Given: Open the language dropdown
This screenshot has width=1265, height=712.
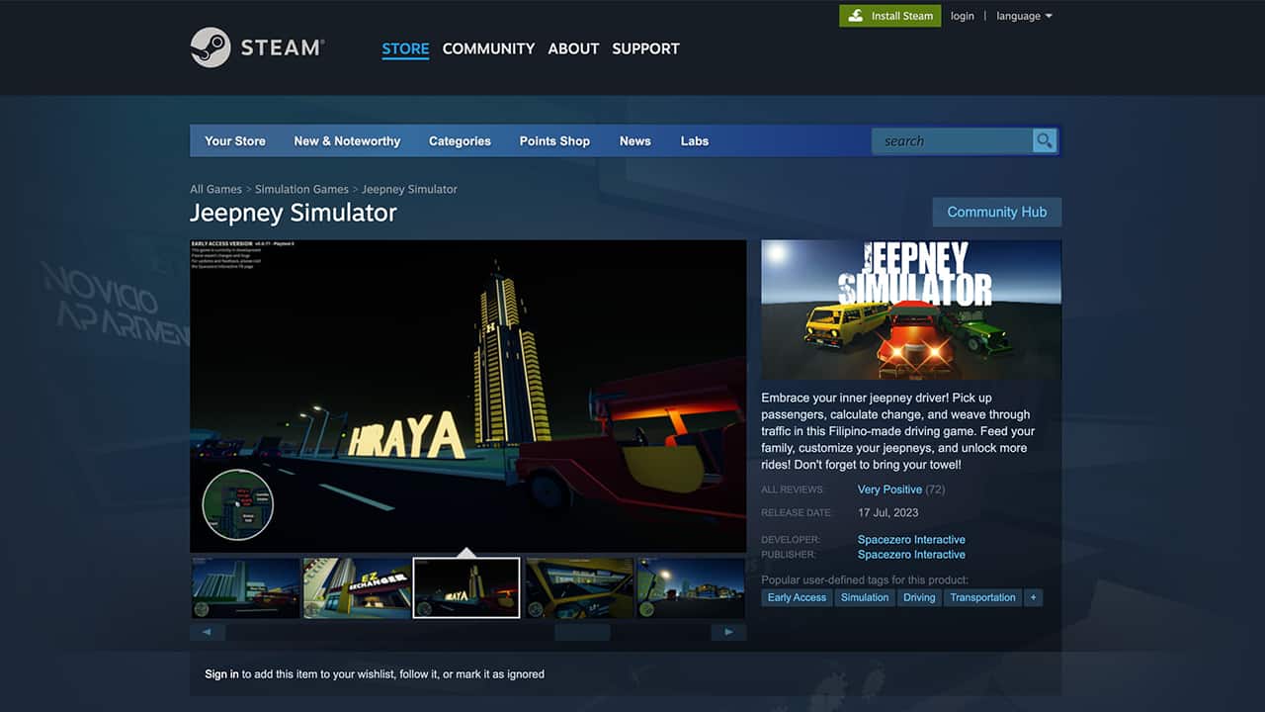Looking at the screenshot, I should point(1024,16).
